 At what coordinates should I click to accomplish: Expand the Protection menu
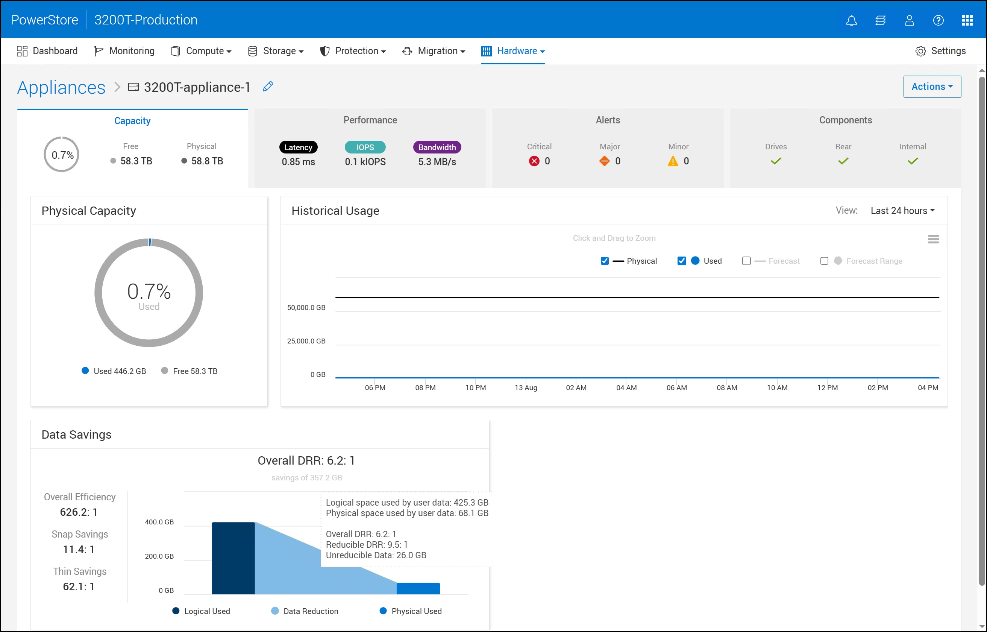click(x=353, y=51)
